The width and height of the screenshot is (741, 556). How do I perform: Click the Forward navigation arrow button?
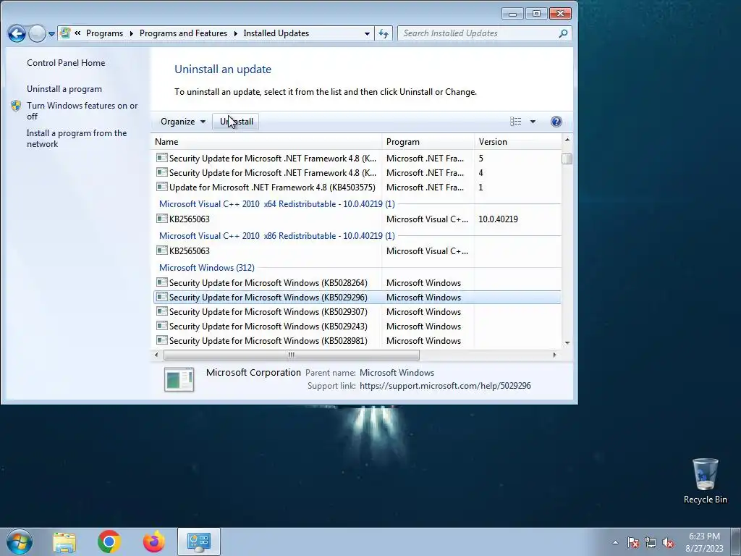click(x=37, y=33)
